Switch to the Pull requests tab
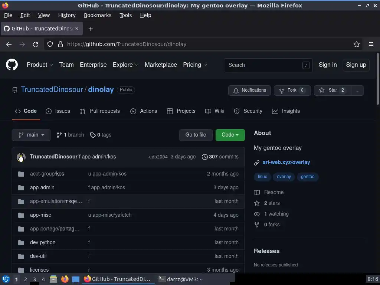The width and height of the screenshot is (380, 285). tap(100, 111)
